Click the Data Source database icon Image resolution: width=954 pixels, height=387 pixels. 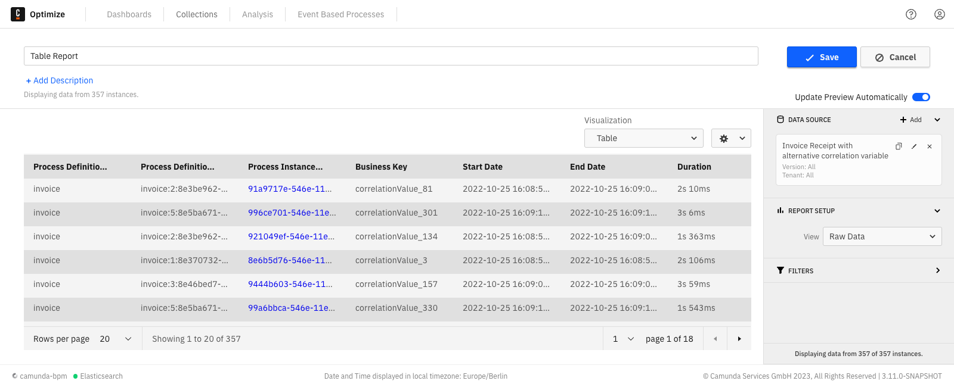(x=780, y=120)
